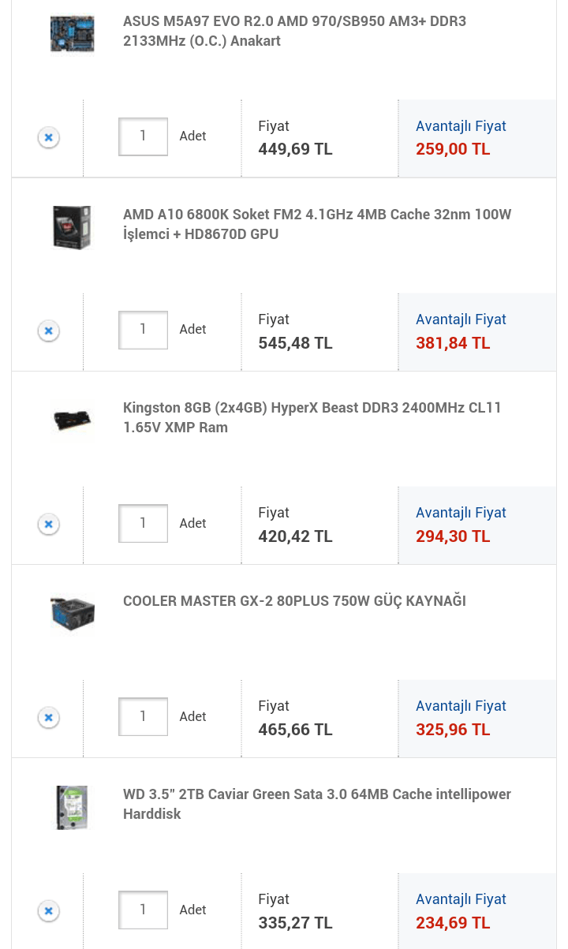Screen dimensions: 568x949
Task: Click the AMD A10 processor box thumbnail
Action: [x=72, y=227]
